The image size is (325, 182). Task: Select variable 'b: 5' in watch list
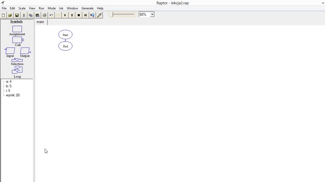point(9,86)
